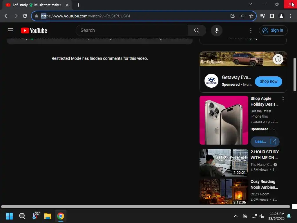Close the Lofi study tab

pos(67,5)
